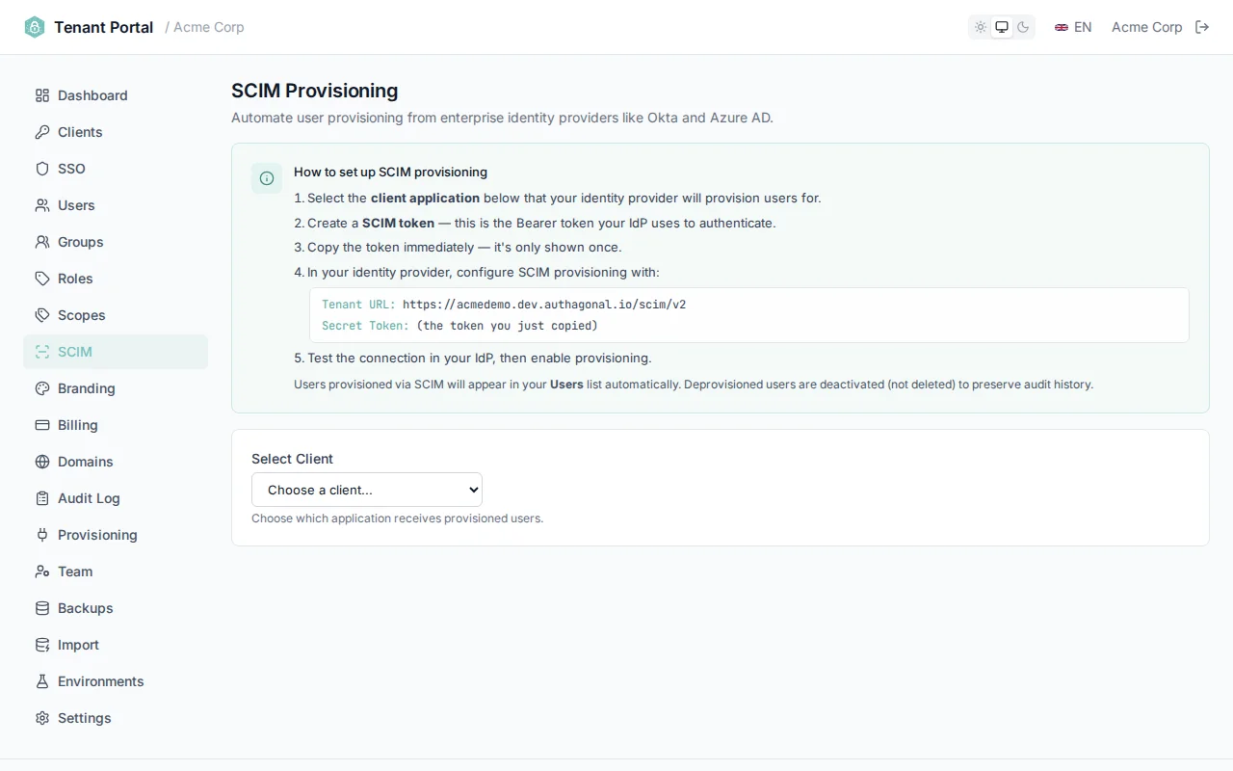Image resolution: width=1233 pixels, height=771 pixels.
Task: Click the Tenant Portal title link
Action: [103, 27]
